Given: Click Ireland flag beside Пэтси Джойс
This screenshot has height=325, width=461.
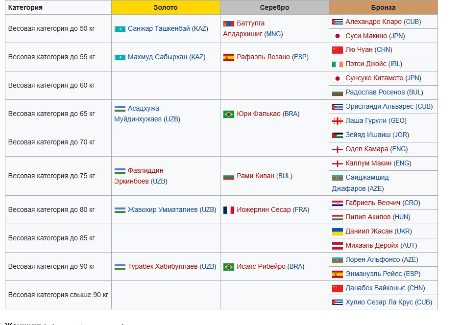Looking at the screenshot, I should 337,64.
